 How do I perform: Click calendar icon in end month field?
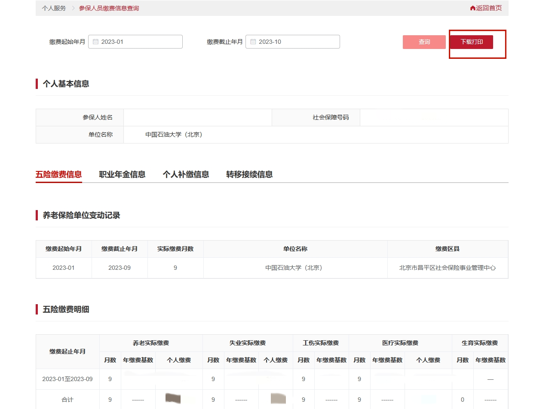coord(253,42)
